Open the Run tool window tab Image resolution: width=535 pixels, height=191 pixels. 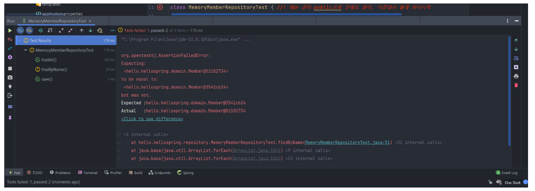[15, 173]
